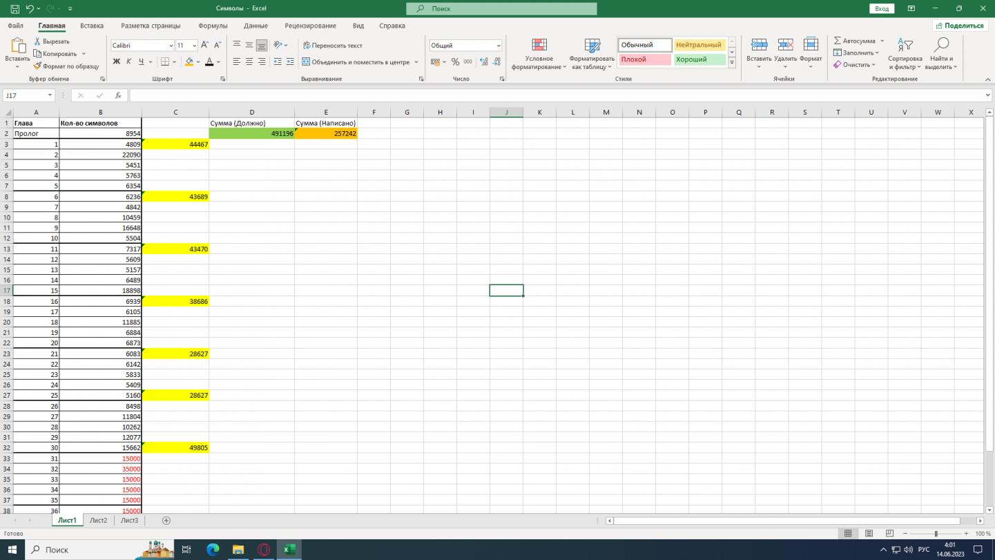Toggle italic formatting (К)
The image size is (995, 560).
coord(129,62)
